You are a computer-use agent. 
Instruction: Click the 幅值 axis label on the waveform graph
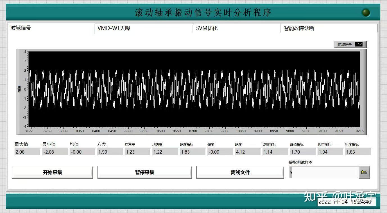[x=19, y=88]
